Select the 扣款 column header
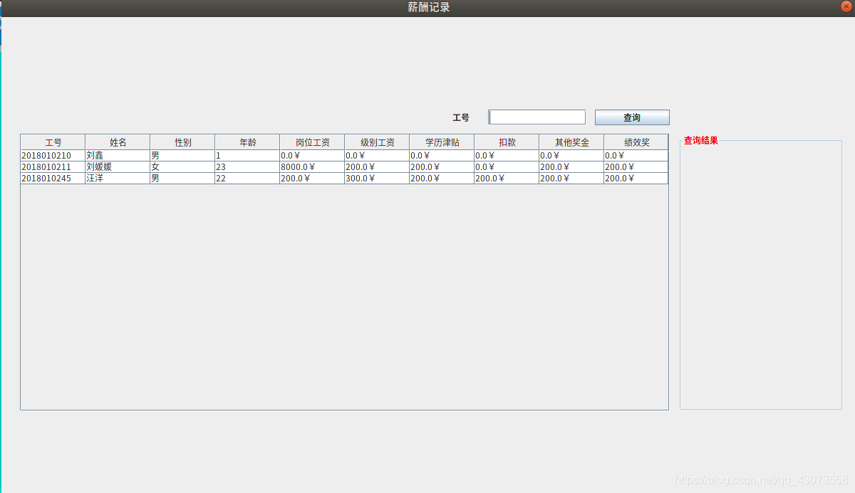 pos(507,142)
